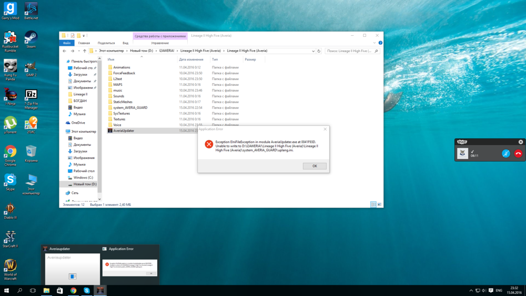Image resolution: width=526 pixels, height=296 pixels.
Task: Switch to details view in Explorer status bar
Action: coord(373,204)
